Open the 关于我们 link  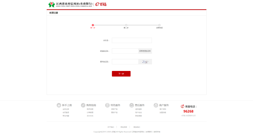click(x=111, y=127)
